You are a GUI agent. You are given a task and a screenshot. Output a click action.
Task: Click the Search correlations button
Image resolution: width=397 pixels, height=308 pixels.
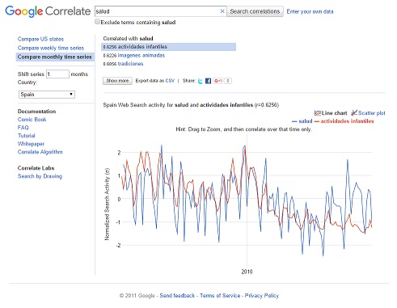tap(255, 11)
